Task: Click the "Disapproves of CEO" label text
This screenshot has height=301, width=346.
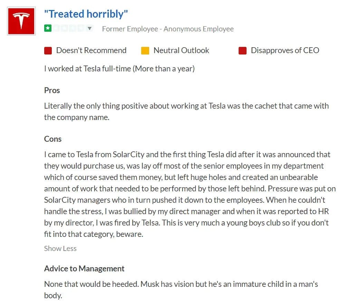Action: point(285,50)
